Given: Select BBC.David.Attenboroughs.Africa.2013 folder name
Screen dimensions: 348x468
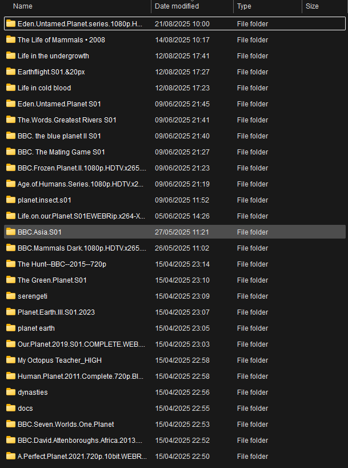Looking at the screenshot, I should (80, 440).
